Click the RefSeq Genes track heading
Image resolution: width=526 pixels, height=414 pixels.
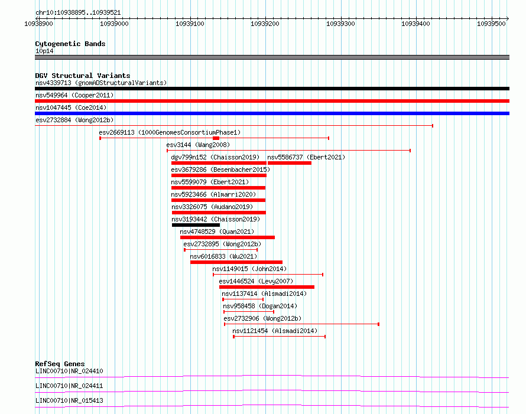click(60, 364)
